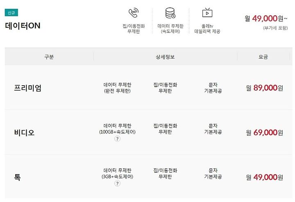The width and height of the screenshot is (295, 202).
Task: Click the 구분 column header
Action: pos(49,57)
